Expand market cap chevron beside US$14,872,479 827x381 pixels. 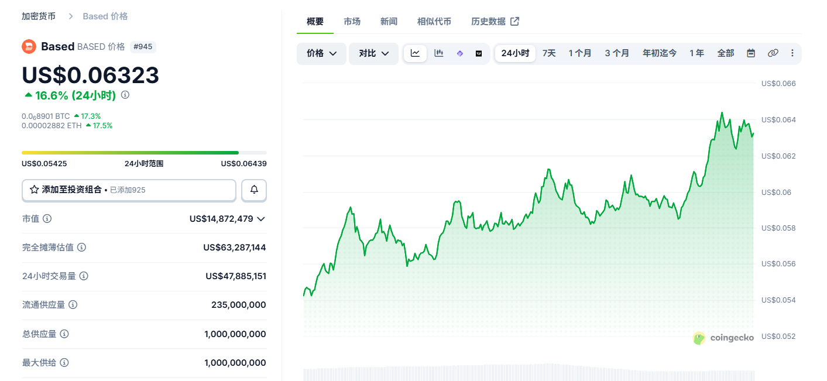tap(261, 219)
